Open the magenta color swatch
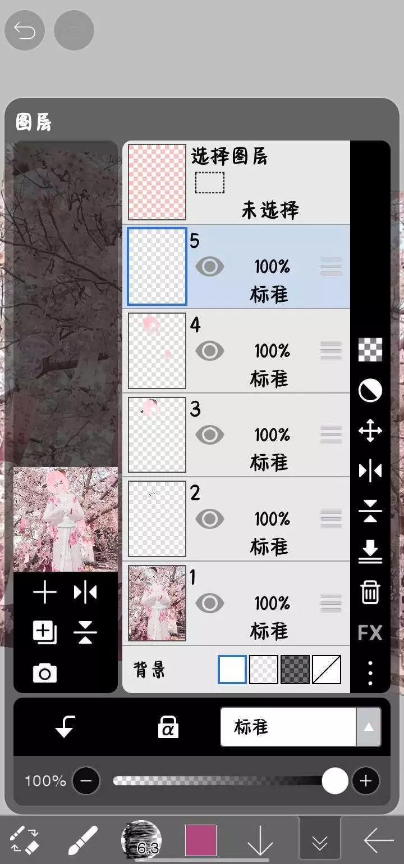Screen dimensions: 404x864 click(201, 840)
